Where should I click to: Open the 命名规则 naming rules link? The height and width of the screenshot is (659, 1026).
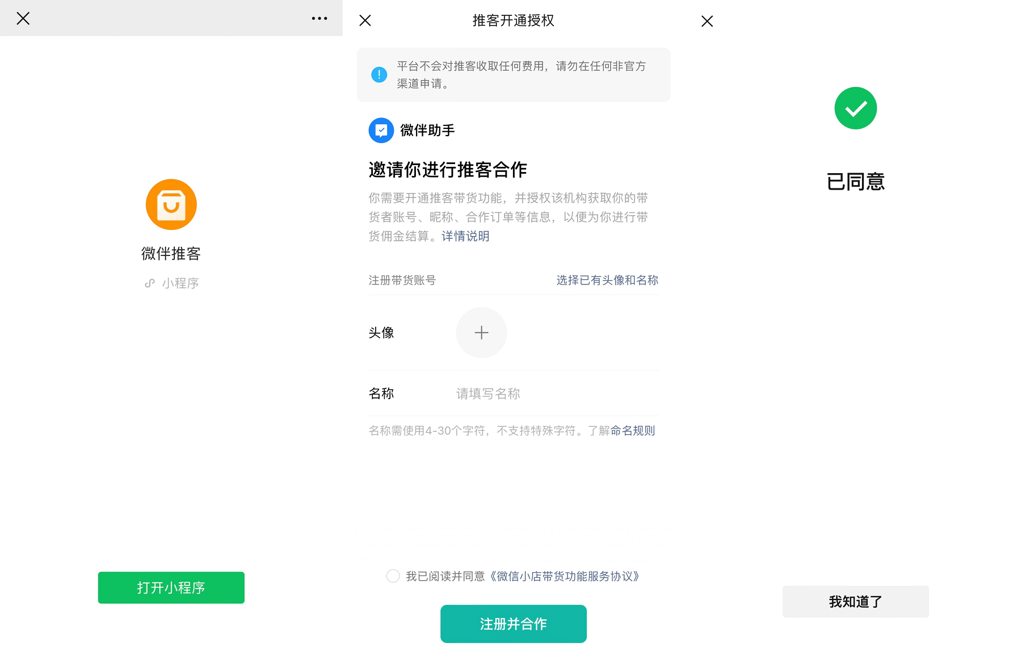tap(633, 431)
